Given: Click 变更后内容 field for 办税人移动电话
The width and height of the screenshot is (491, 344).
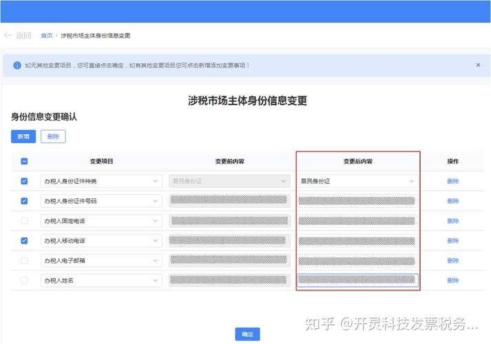Looking at the screenshot, I should pos(357,241).
